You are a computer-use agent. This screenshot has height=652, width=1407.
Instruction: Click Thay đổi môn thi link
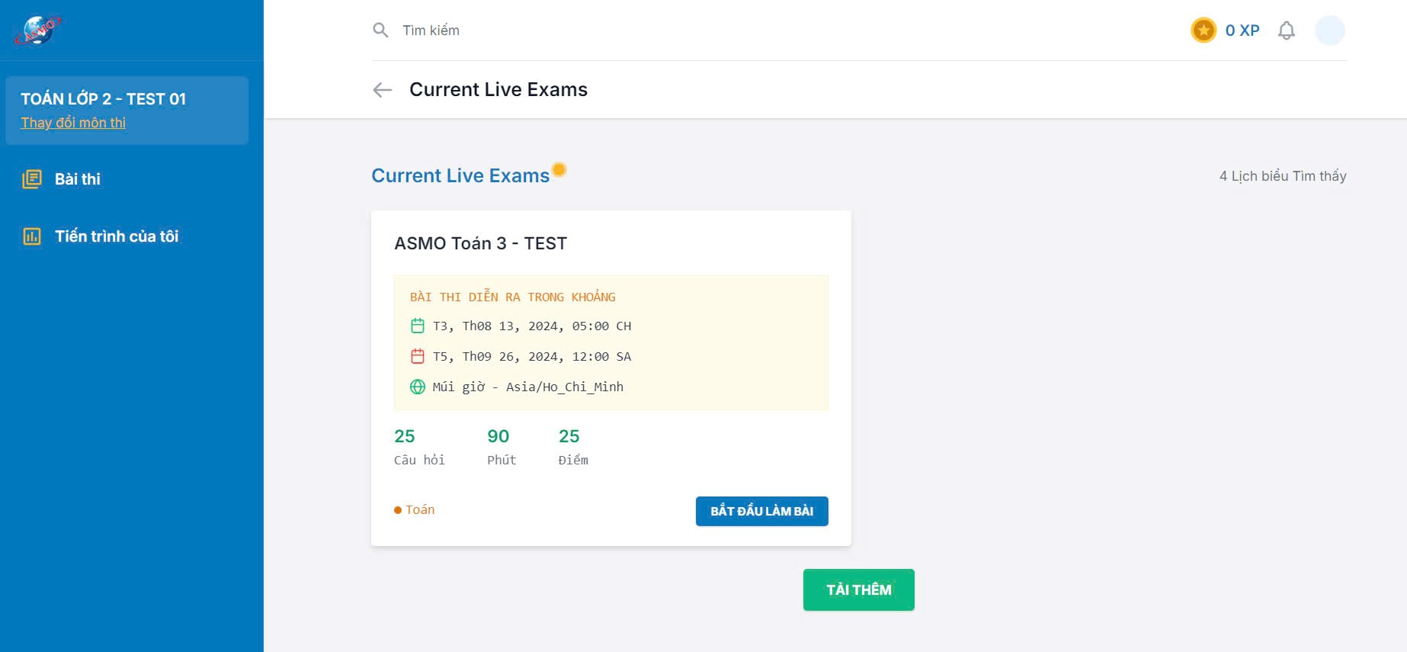[x=73, y=123]
